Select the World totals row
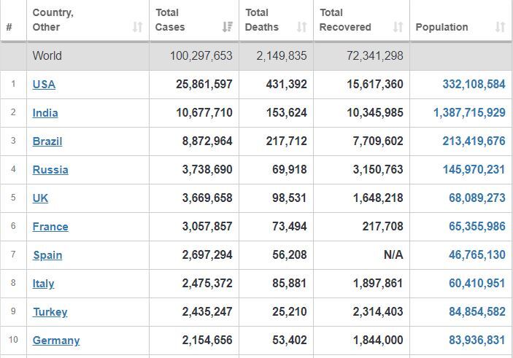The width and height of the screenshot is (513, 358). 256,56
